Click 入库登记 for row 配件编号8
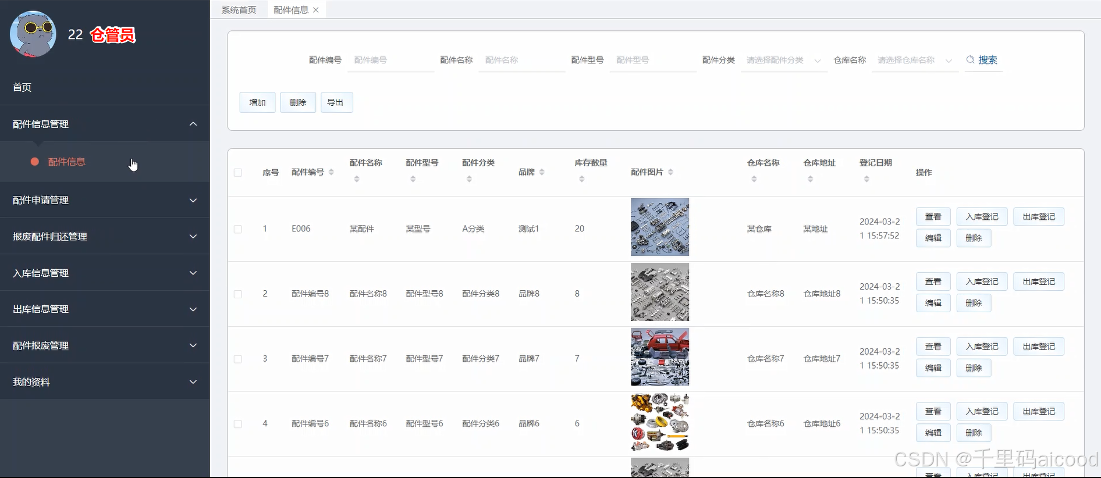Viewport: 1101px width, 478px height. (982, 281)
